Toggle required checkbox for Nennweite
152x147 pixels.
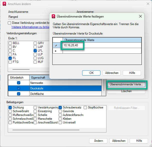pyautogui.click(x=19, y=83)
